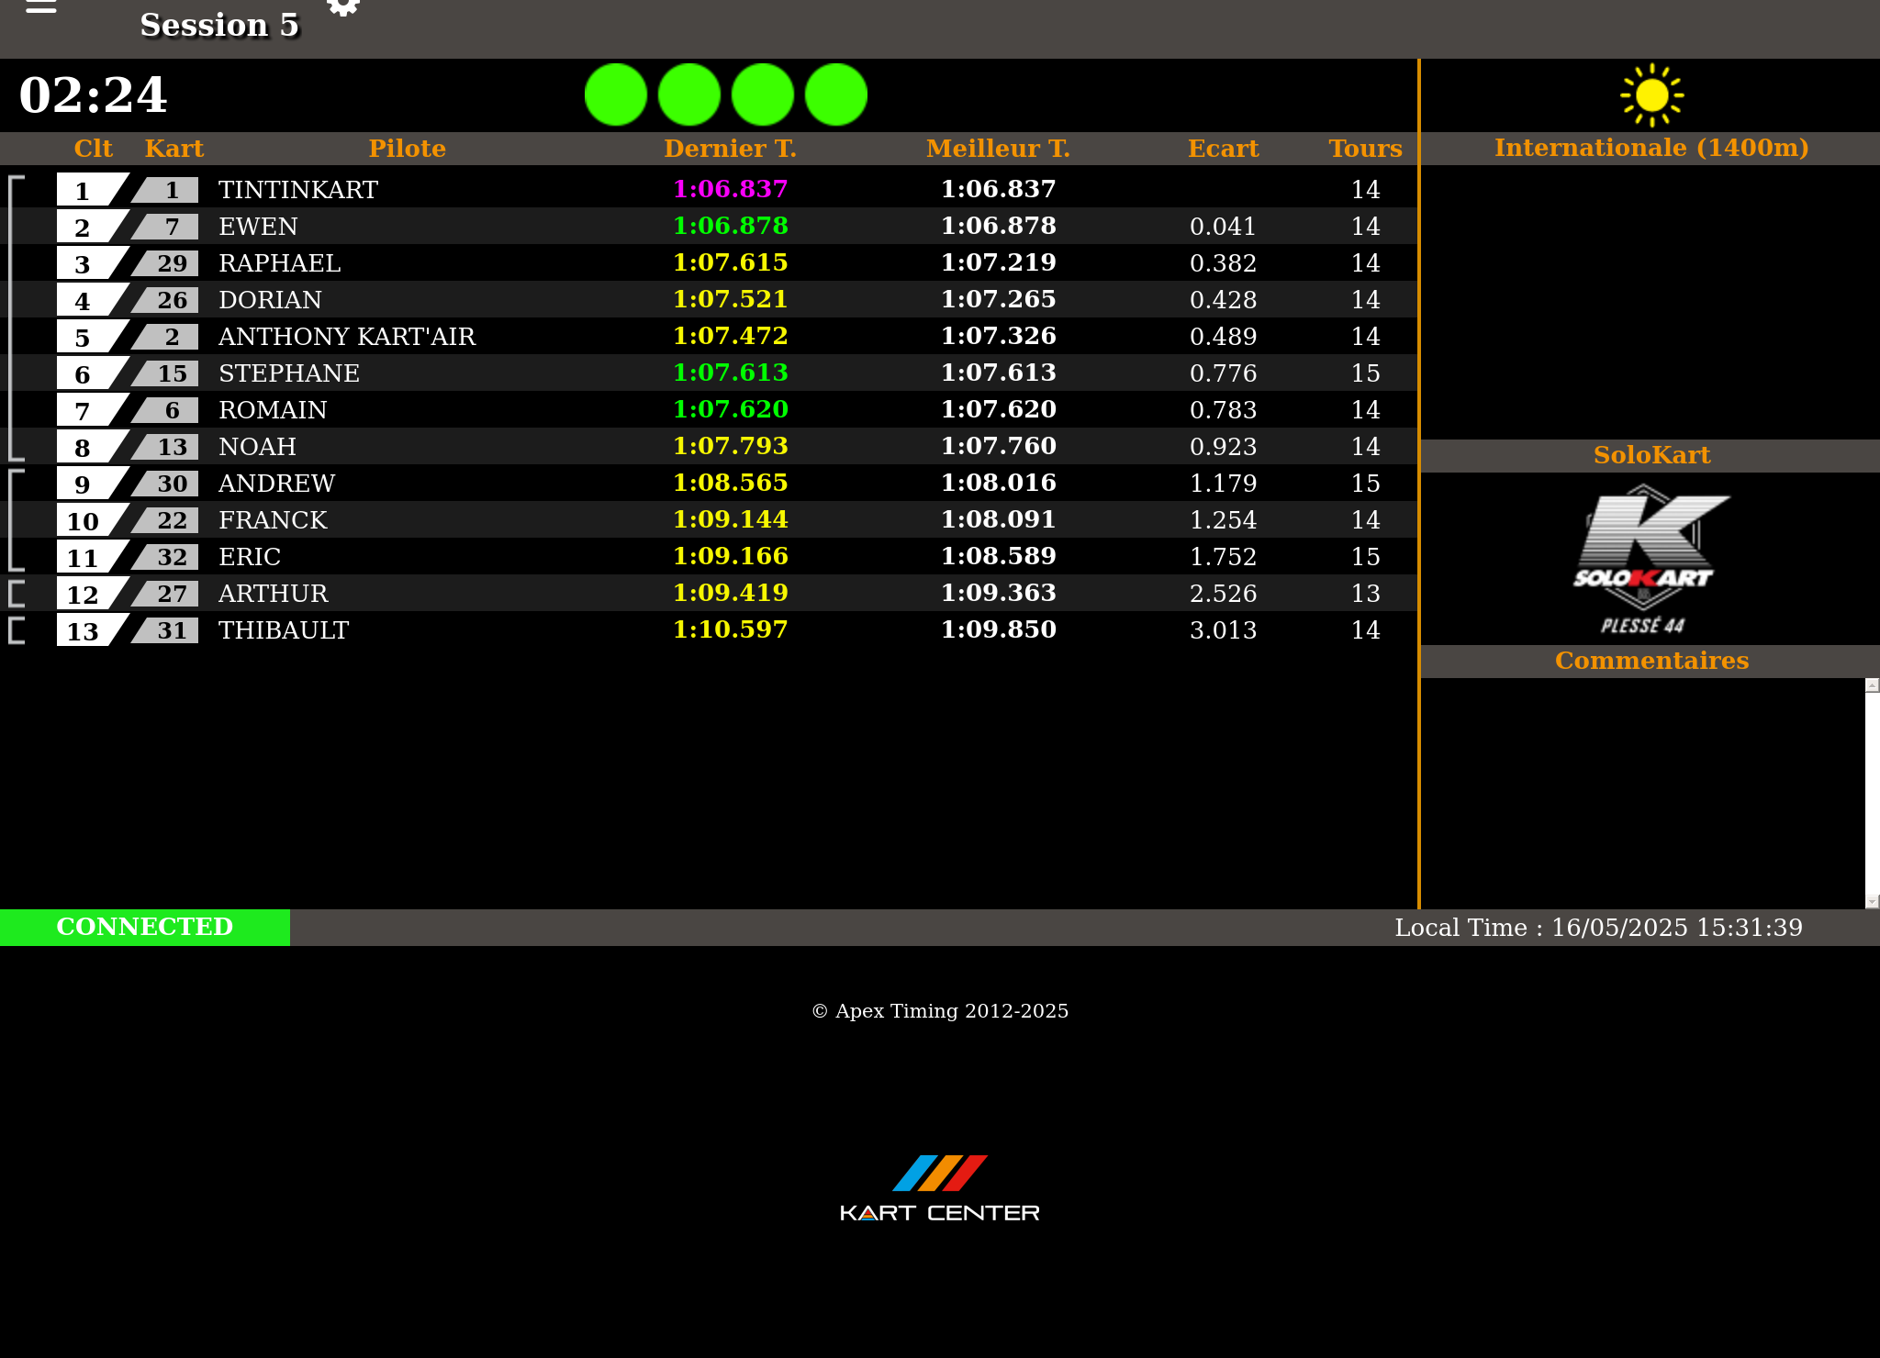Click the Kart Center logo

tap(939, 1188)
